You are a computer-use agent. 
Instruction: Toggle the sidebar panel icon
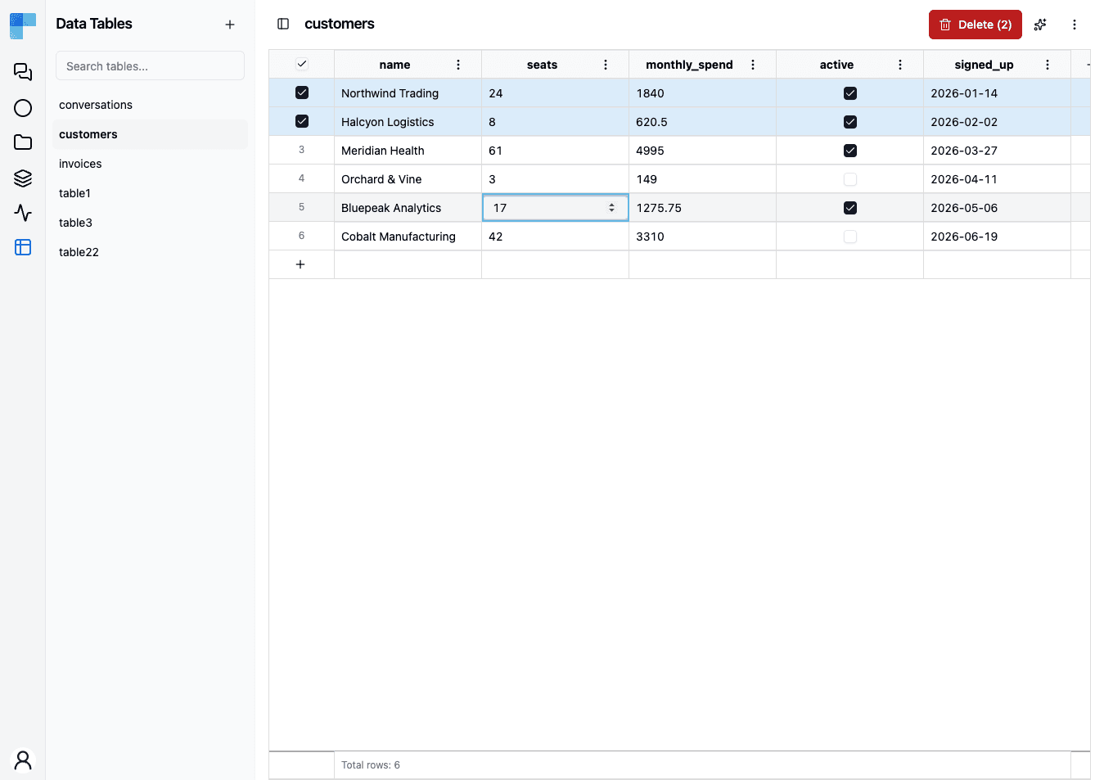click(x=283, y=24)
